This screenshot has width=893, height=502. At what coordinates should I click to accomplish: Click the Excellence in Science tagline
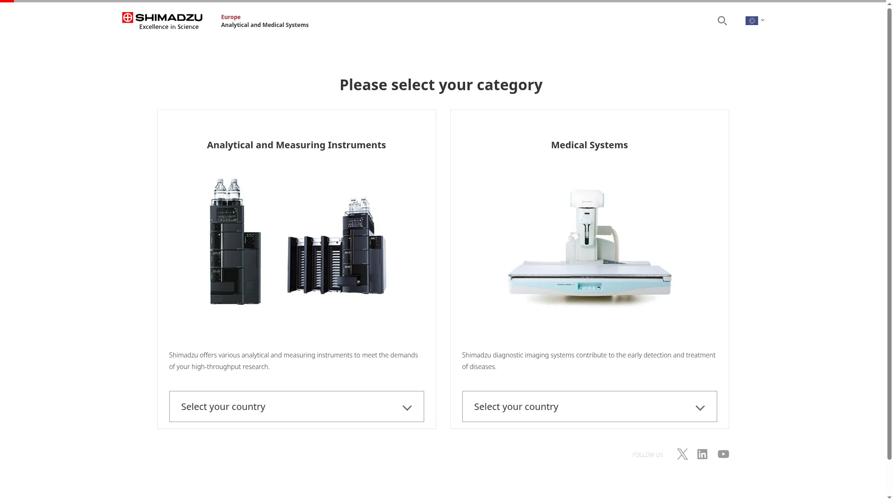(169, 27)
